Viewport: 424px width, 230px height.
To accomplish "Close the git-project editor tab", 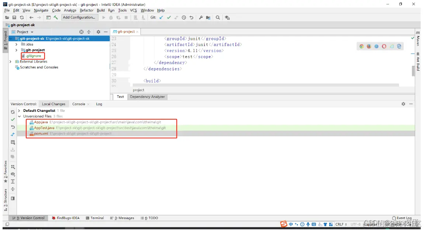I will pyautogui.click(x=138, y=32).
